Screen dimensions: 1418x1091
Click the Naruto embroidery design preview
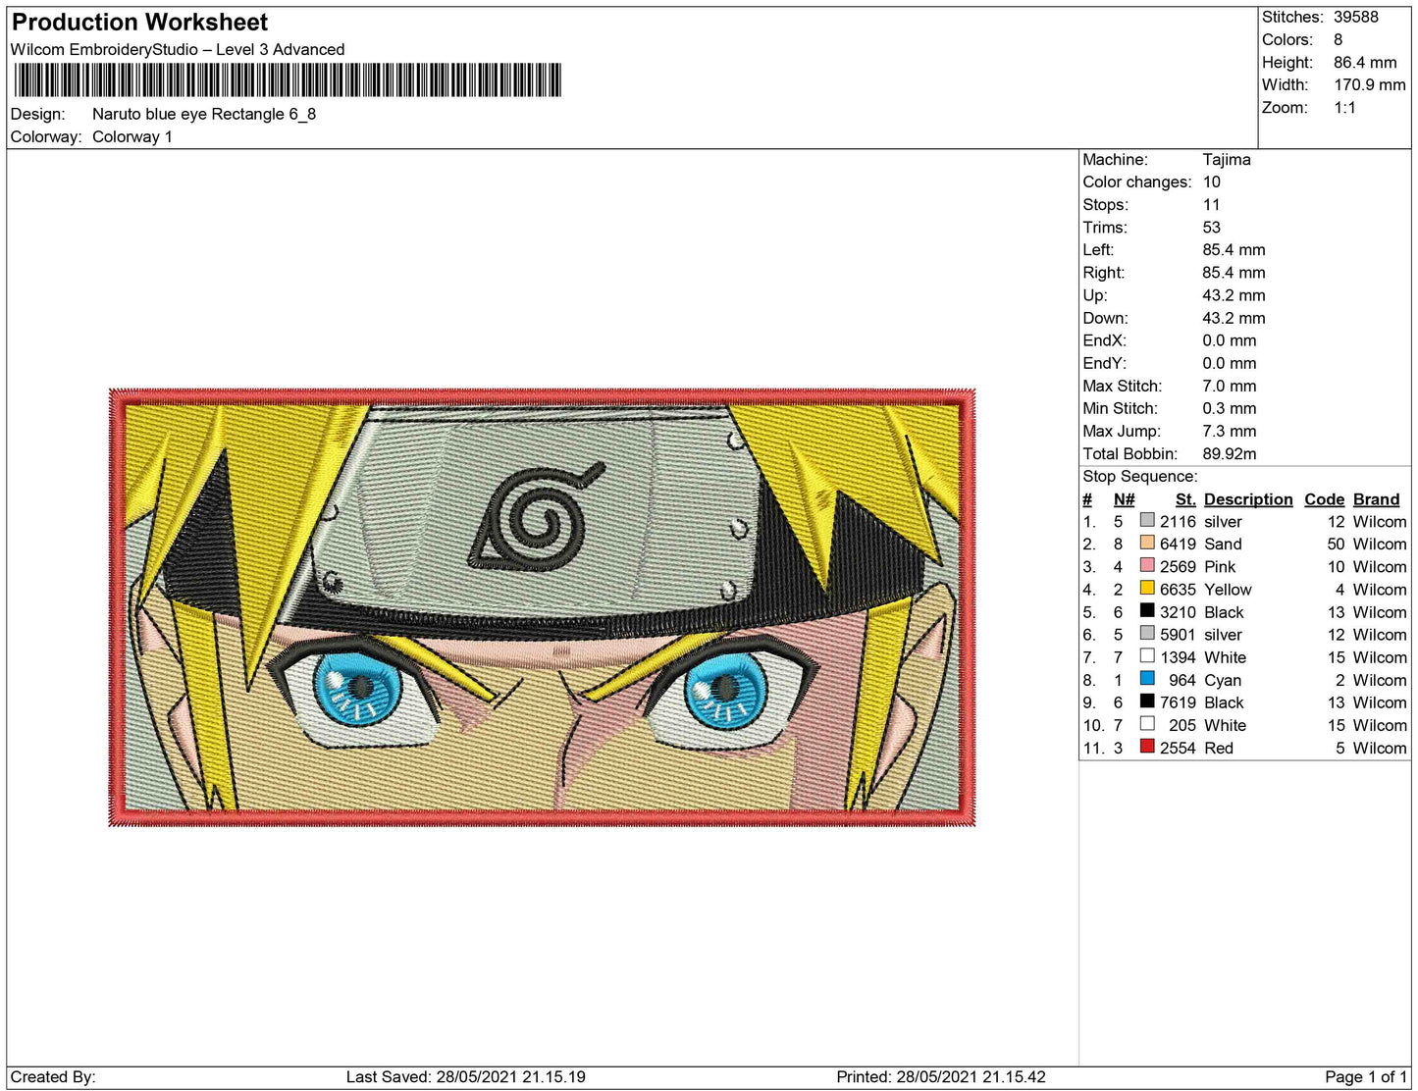coord(542,607)
